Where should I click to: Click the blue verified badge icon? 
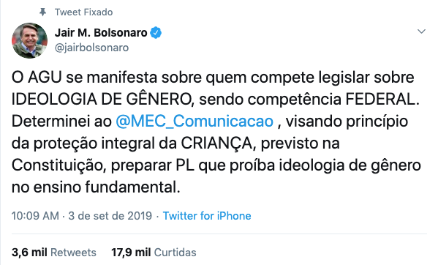pos(156,33)
